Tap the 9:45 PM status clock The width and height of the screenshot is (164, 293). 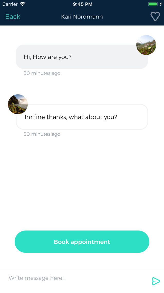83,4
